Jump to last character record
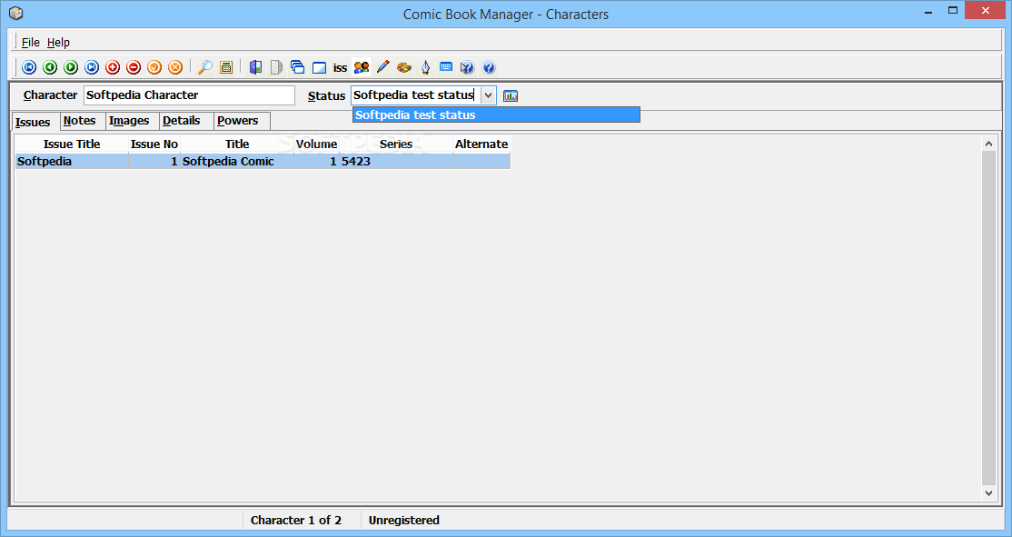Viewport: 1012px width, 537px height. [x=92, y=67]
